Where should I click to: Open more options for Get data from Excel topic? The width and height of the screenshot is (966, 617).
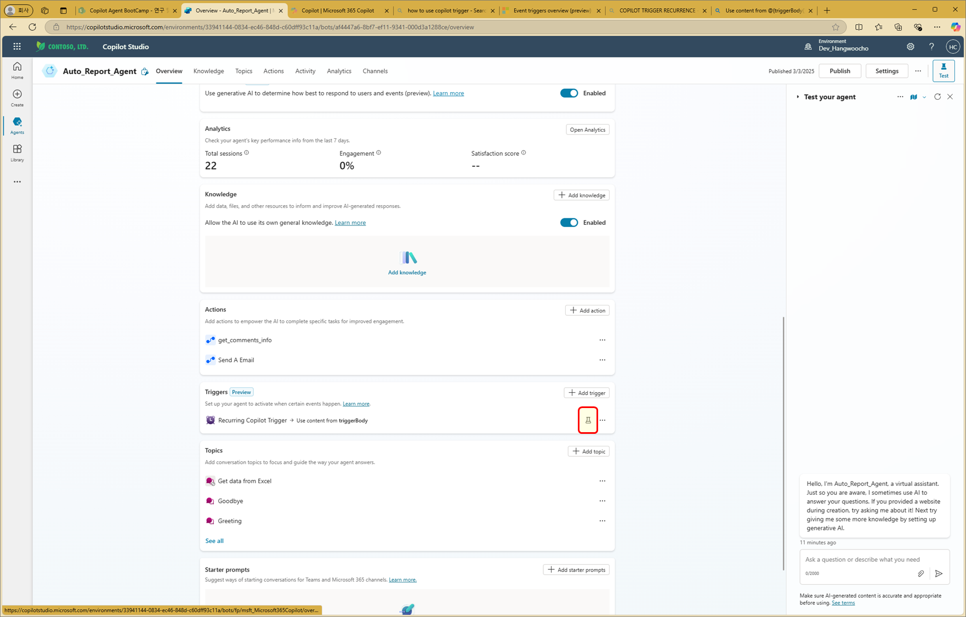coord(603,481)
